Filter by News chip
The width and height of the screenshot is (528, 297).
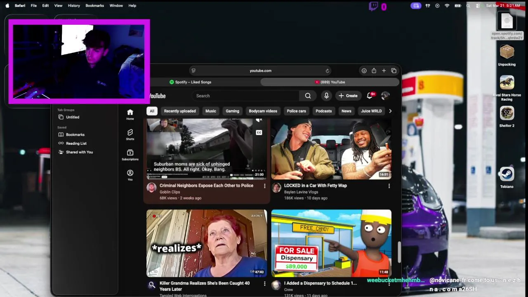[x=346, y=111]
